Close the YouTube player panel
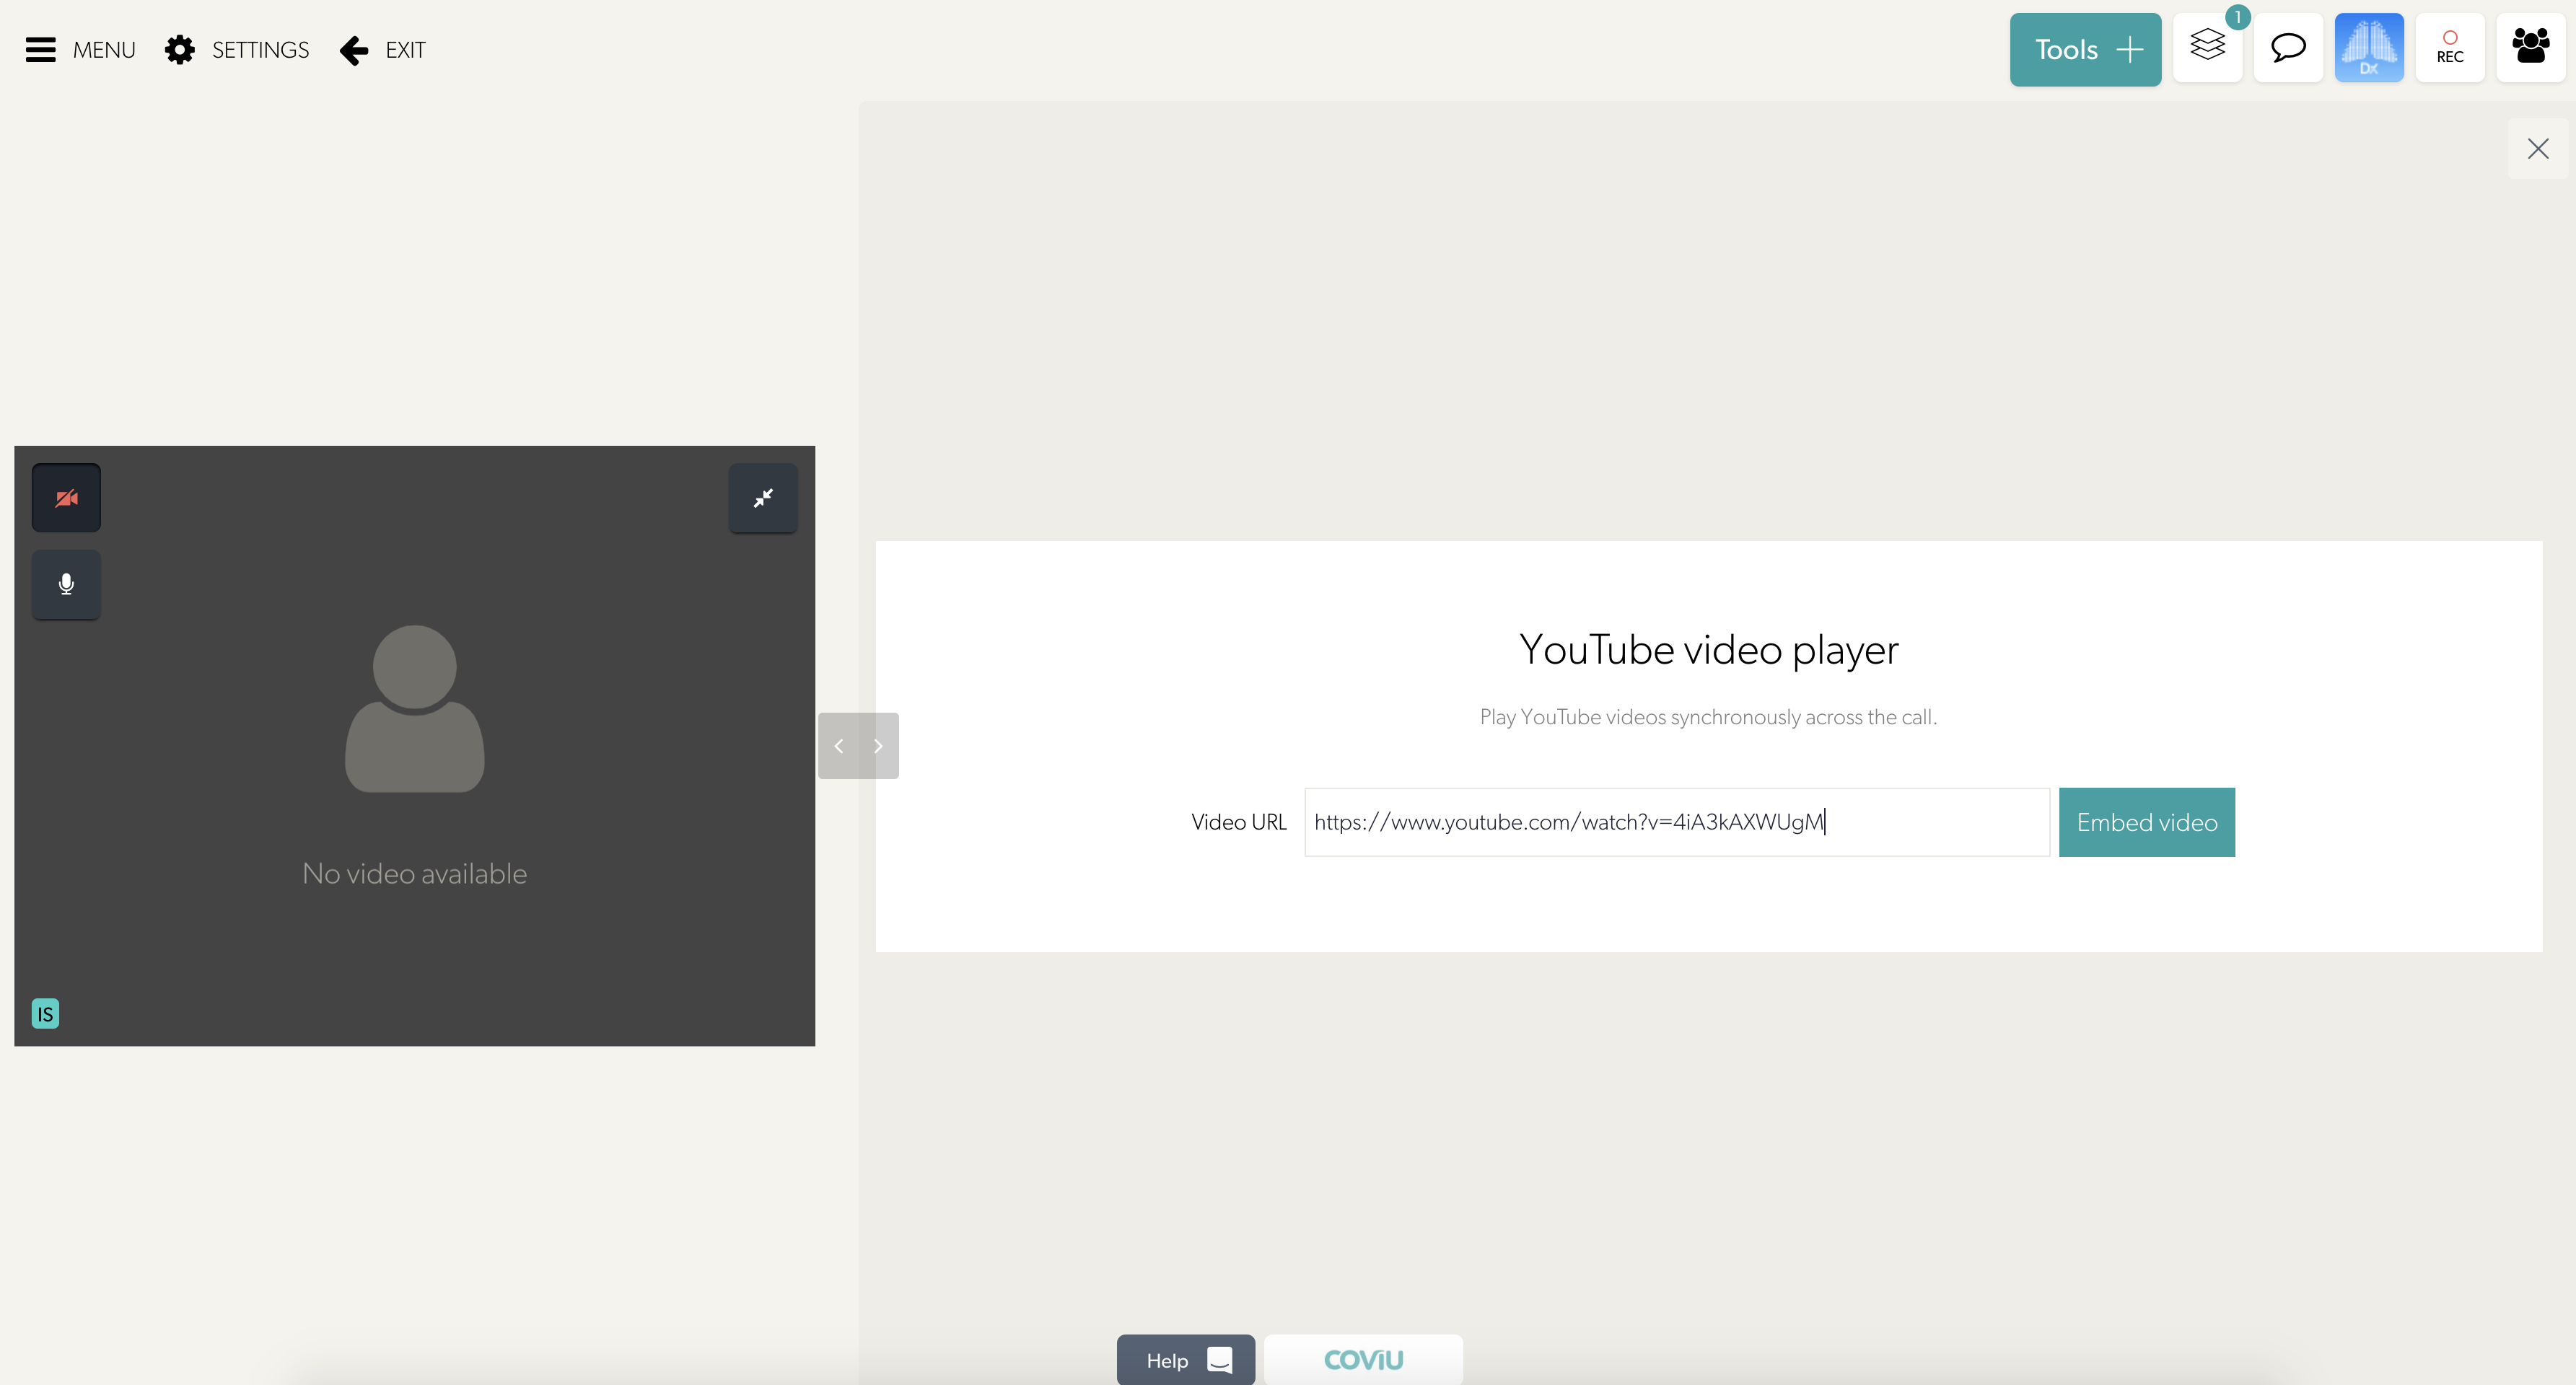 (2538, 149)
